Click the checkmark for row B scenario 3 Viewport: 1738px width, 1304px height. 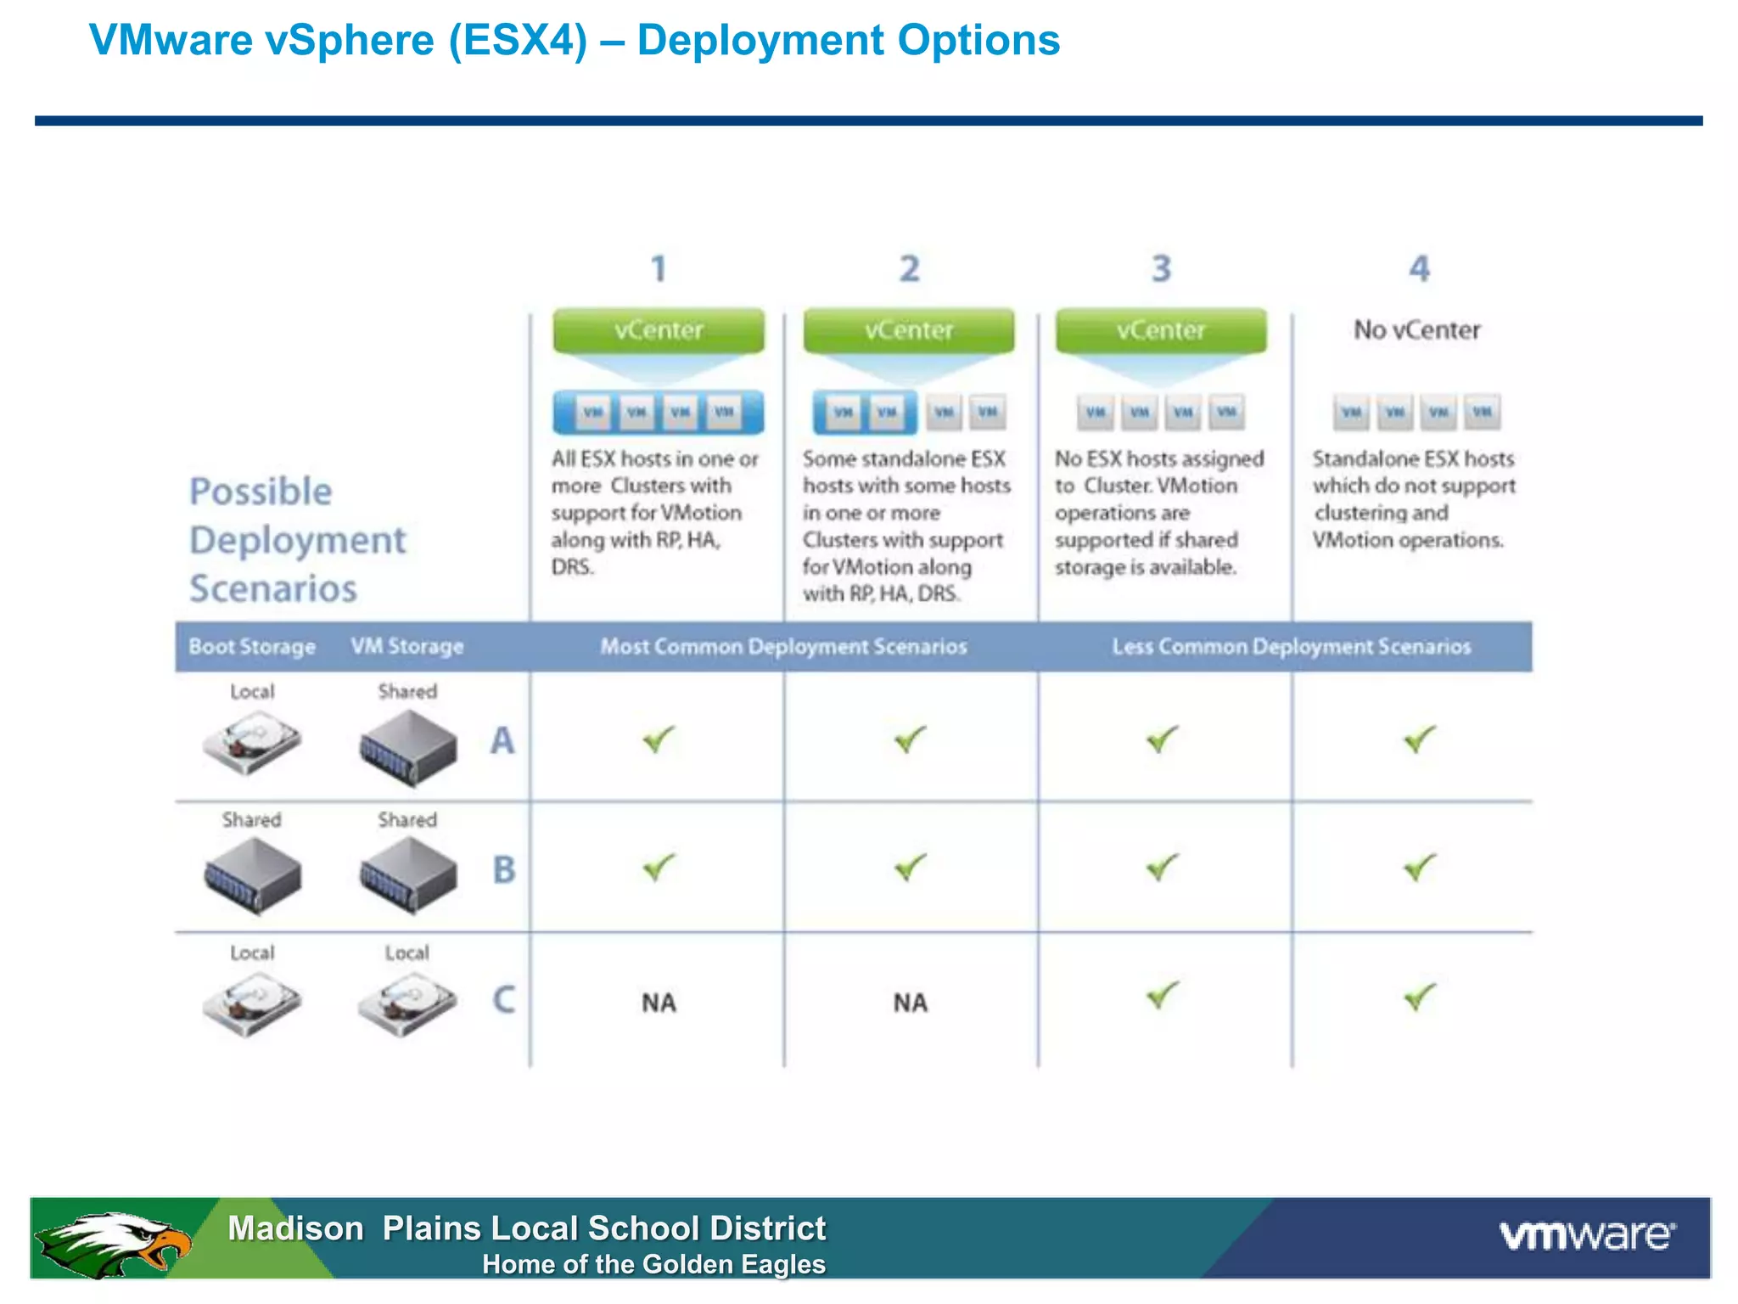[1163, 867]
